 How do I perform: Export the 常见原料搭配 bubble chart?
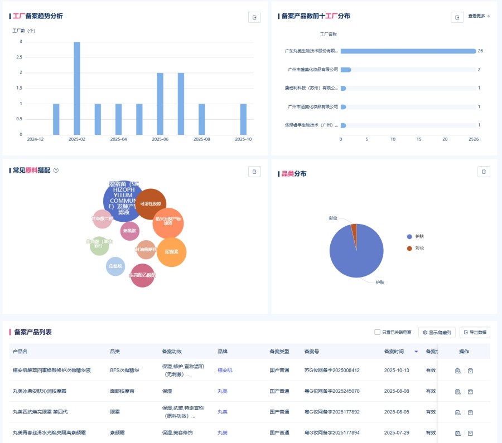(x=254, y=172)
